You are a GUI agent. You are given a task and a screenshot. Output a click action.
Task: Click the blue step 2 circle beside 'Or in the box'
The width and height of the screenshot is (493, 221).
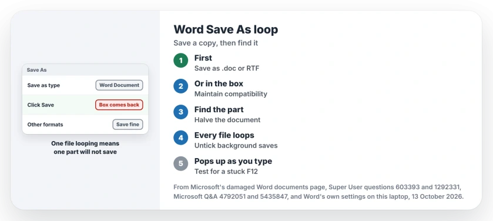pos(181,86)
